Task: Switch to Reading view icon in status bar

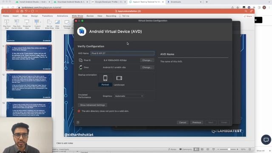Action: [x=208, y=149]
